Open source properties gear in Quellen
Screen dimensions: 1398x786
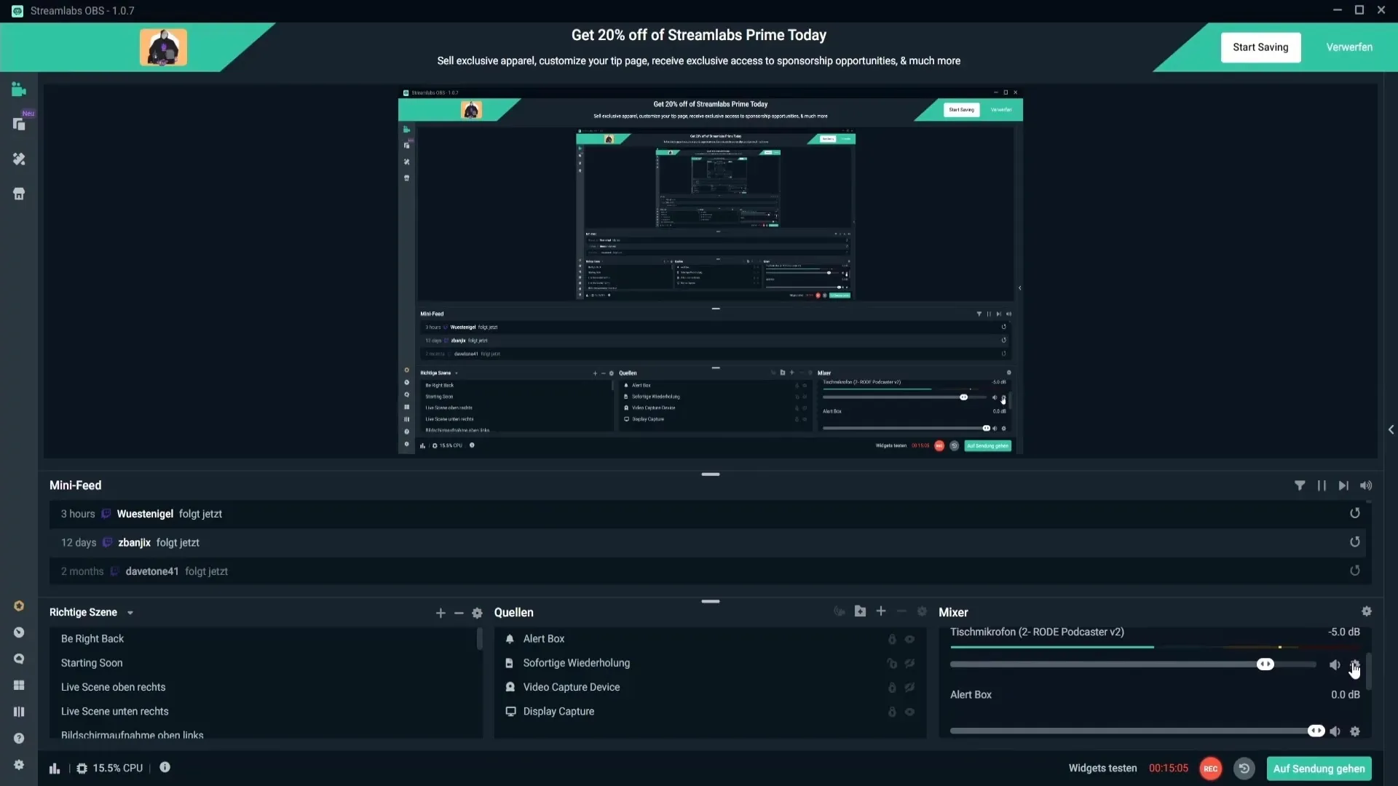click(922, 611)
